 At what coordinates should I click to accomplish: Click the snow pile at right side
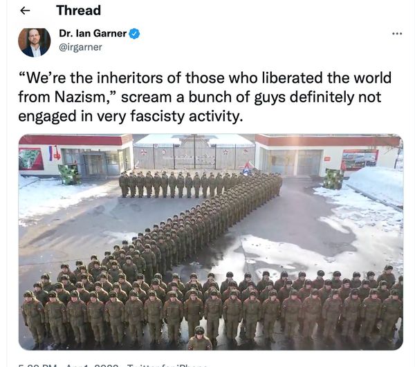click(376, 184)
